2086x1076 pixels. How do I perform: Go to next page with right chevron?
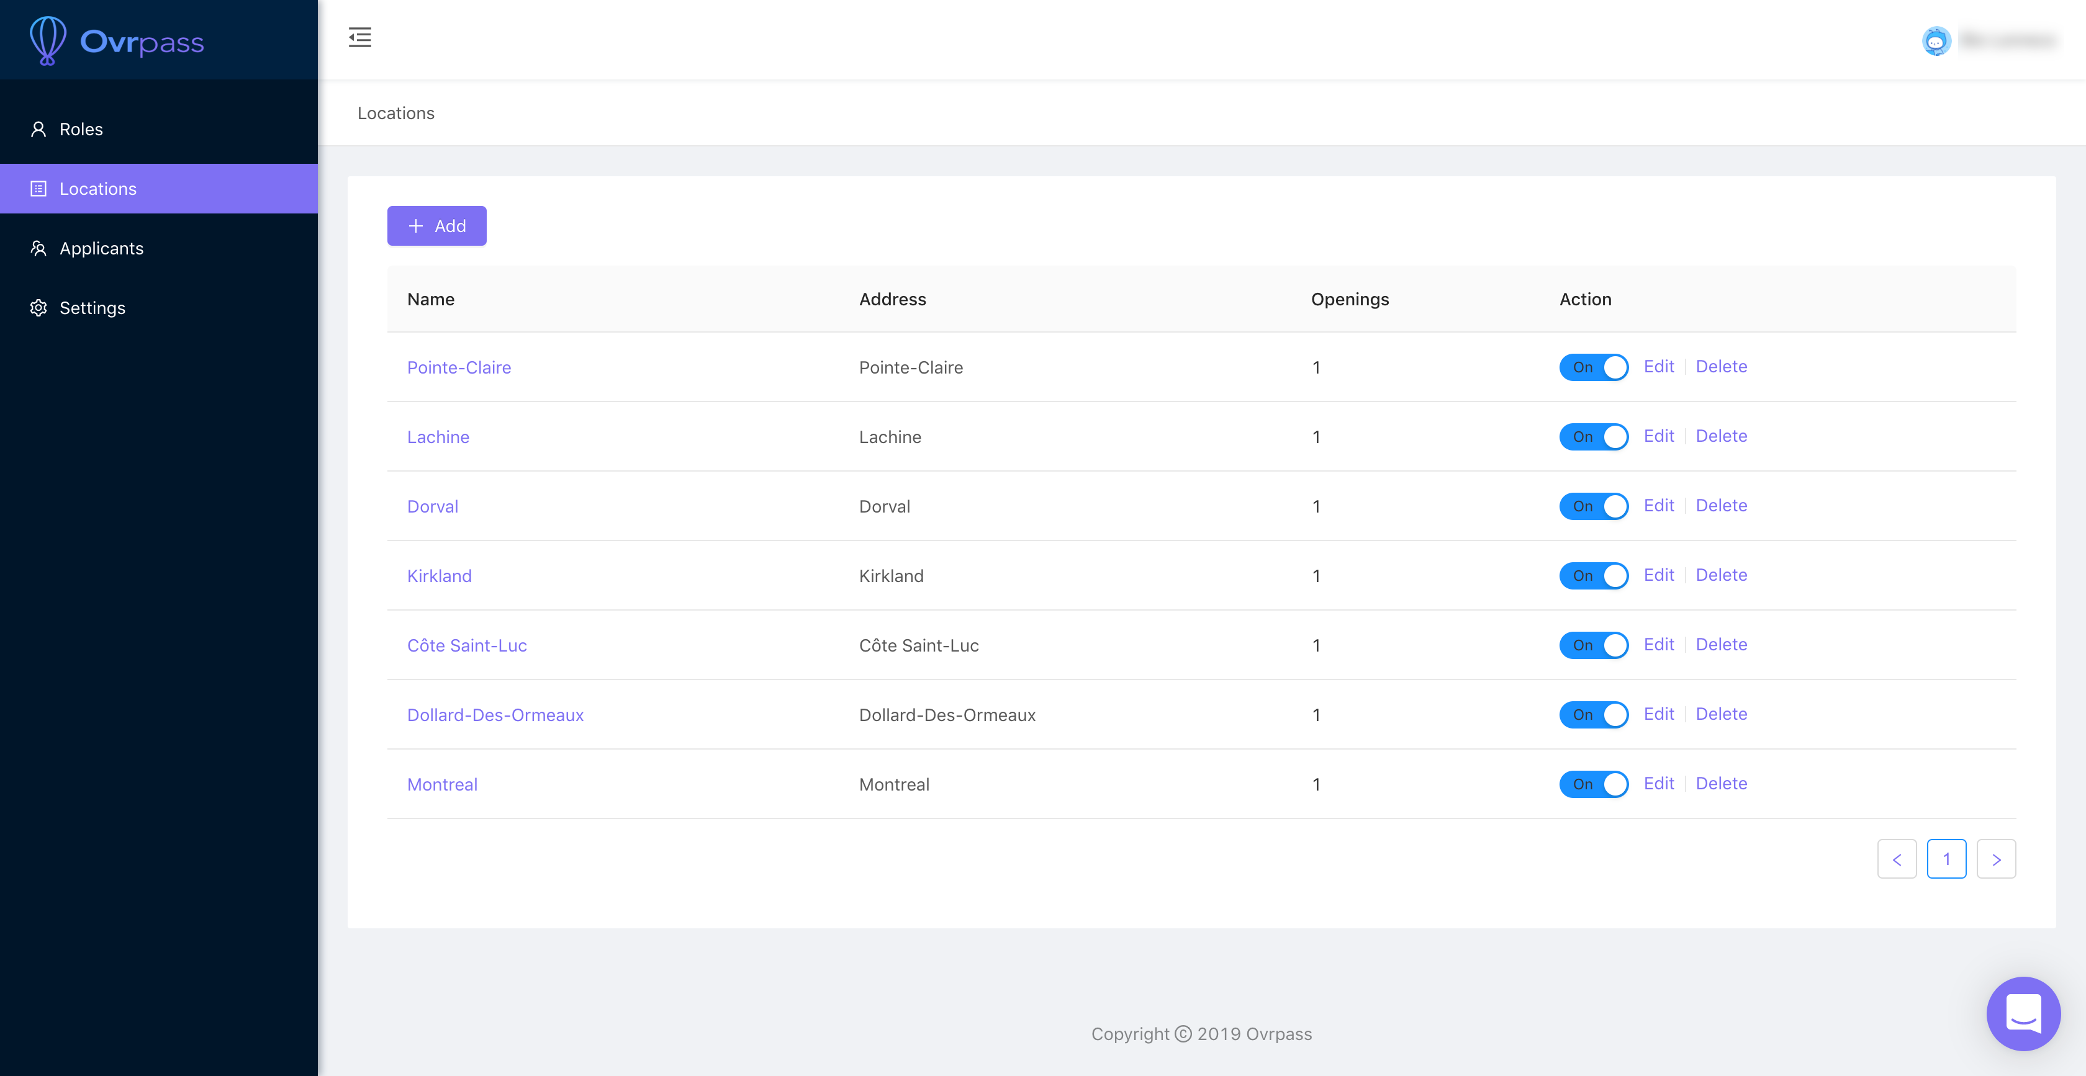1995,859
